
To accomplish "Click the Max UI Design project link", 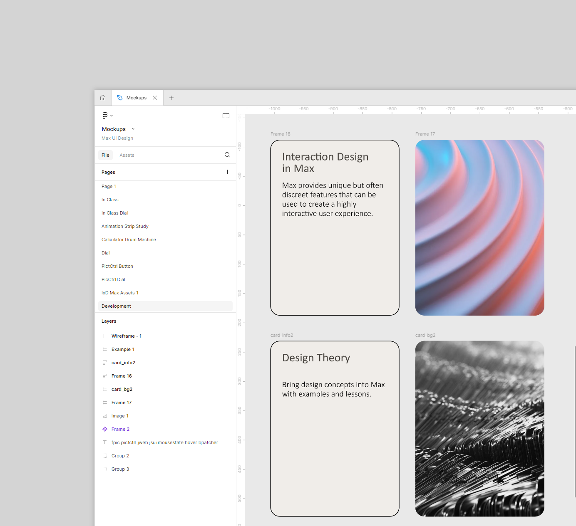I will pos(117,138).
